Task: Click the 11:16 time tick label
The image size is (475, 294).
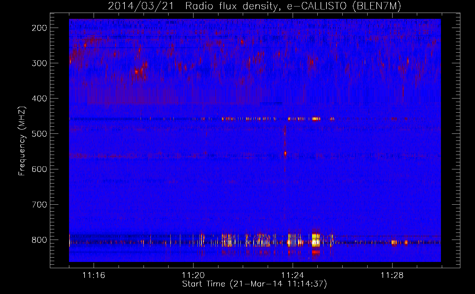Action: [94, 275]
